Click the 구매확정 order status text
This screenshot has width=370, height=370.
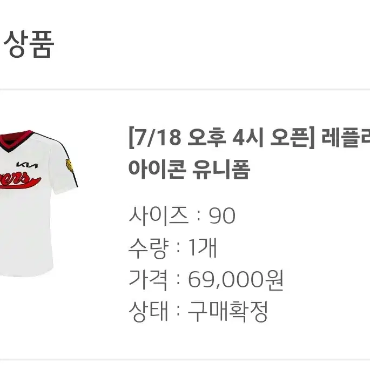[x=228, y=312]
